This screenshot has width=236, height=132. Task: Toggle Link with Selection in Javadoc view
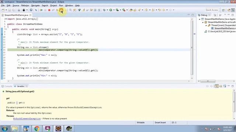216,86
